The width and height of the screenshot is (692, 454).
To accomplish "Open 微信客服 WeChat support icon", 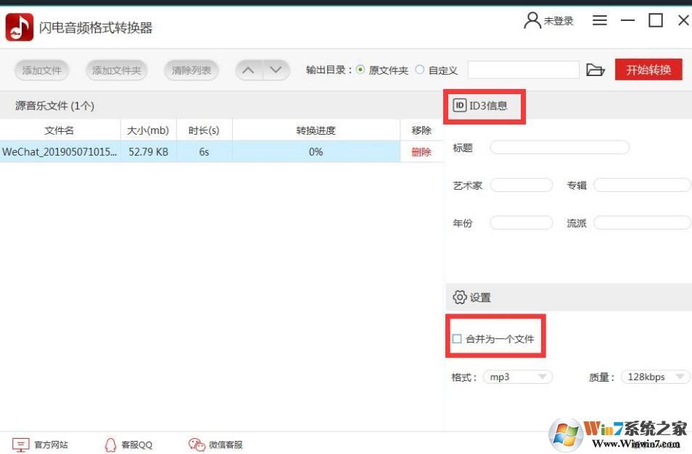I will [x=196, y=445].
